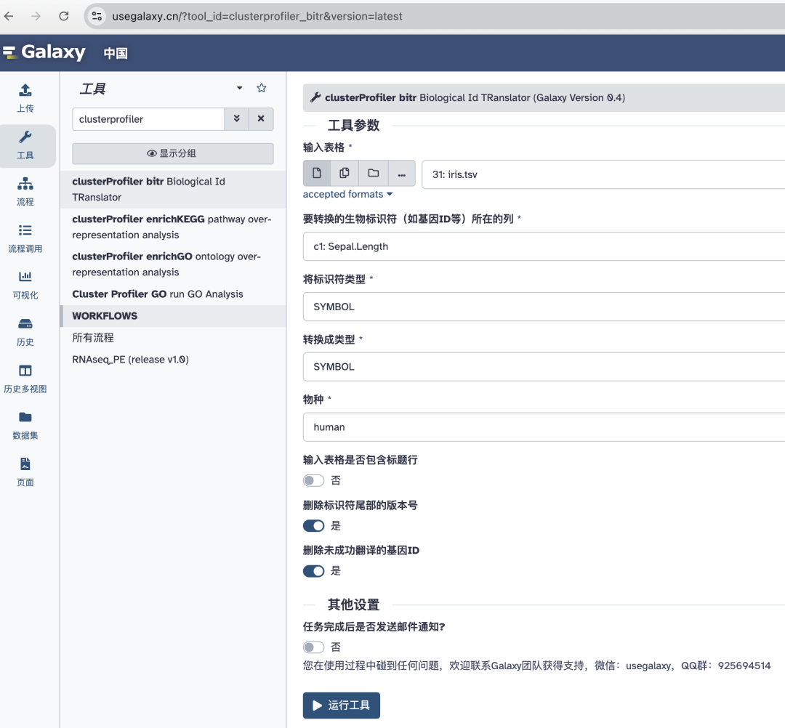This screenshot has width=785, height=728.
Task: Open the 工具 panel dropdown caret
Action: tap(239, 88)
